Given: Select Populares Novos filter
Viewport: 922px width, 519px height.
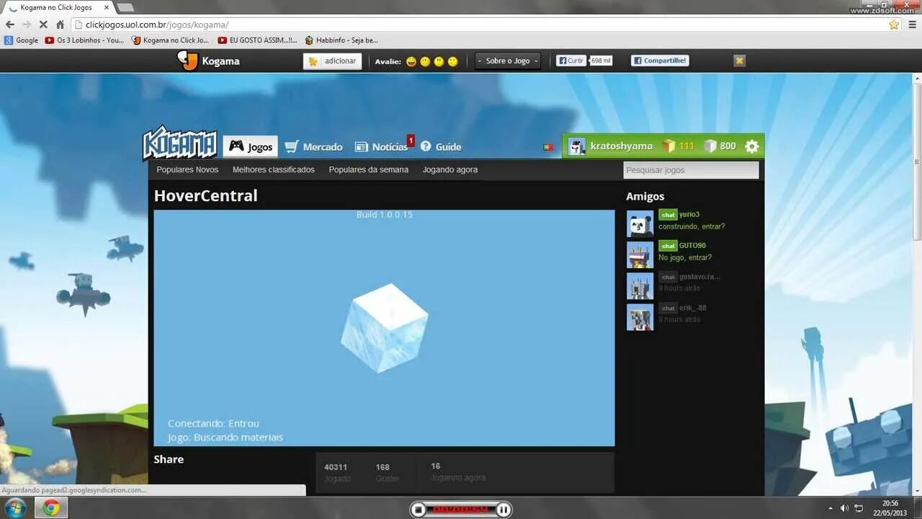Looking at the screenshot, I should [187, 169].
